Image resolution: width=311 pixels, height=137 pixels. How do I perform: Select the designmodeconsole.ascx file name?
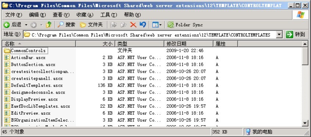click(x=38, y=93)
